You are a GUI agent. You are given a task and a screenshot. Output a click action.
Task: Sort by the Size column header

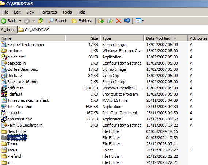82,38
